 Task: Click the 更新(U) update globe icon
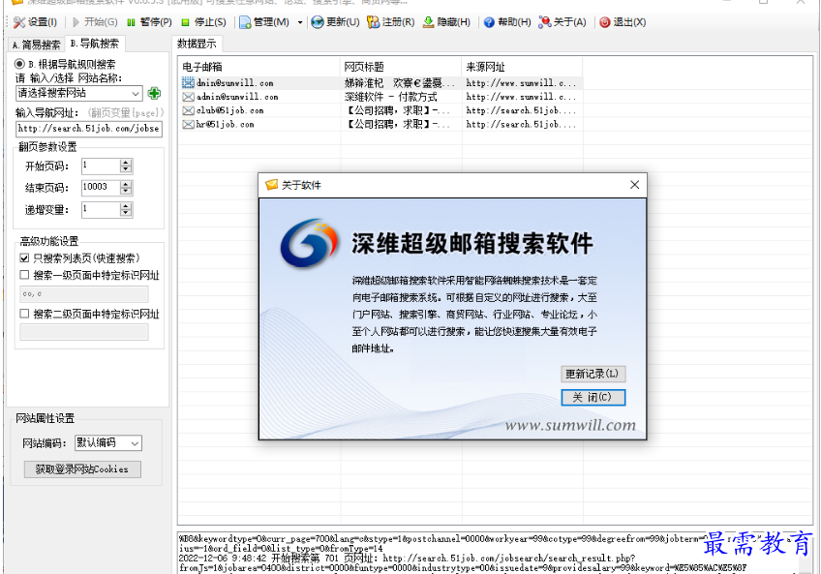coord(318,22)
